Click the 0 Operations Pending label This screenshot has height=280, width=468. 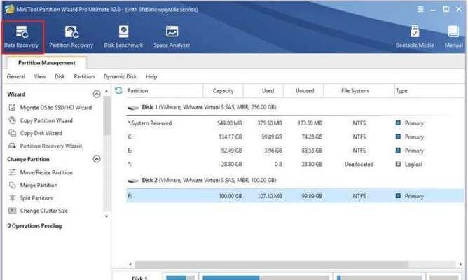point(34,226)
